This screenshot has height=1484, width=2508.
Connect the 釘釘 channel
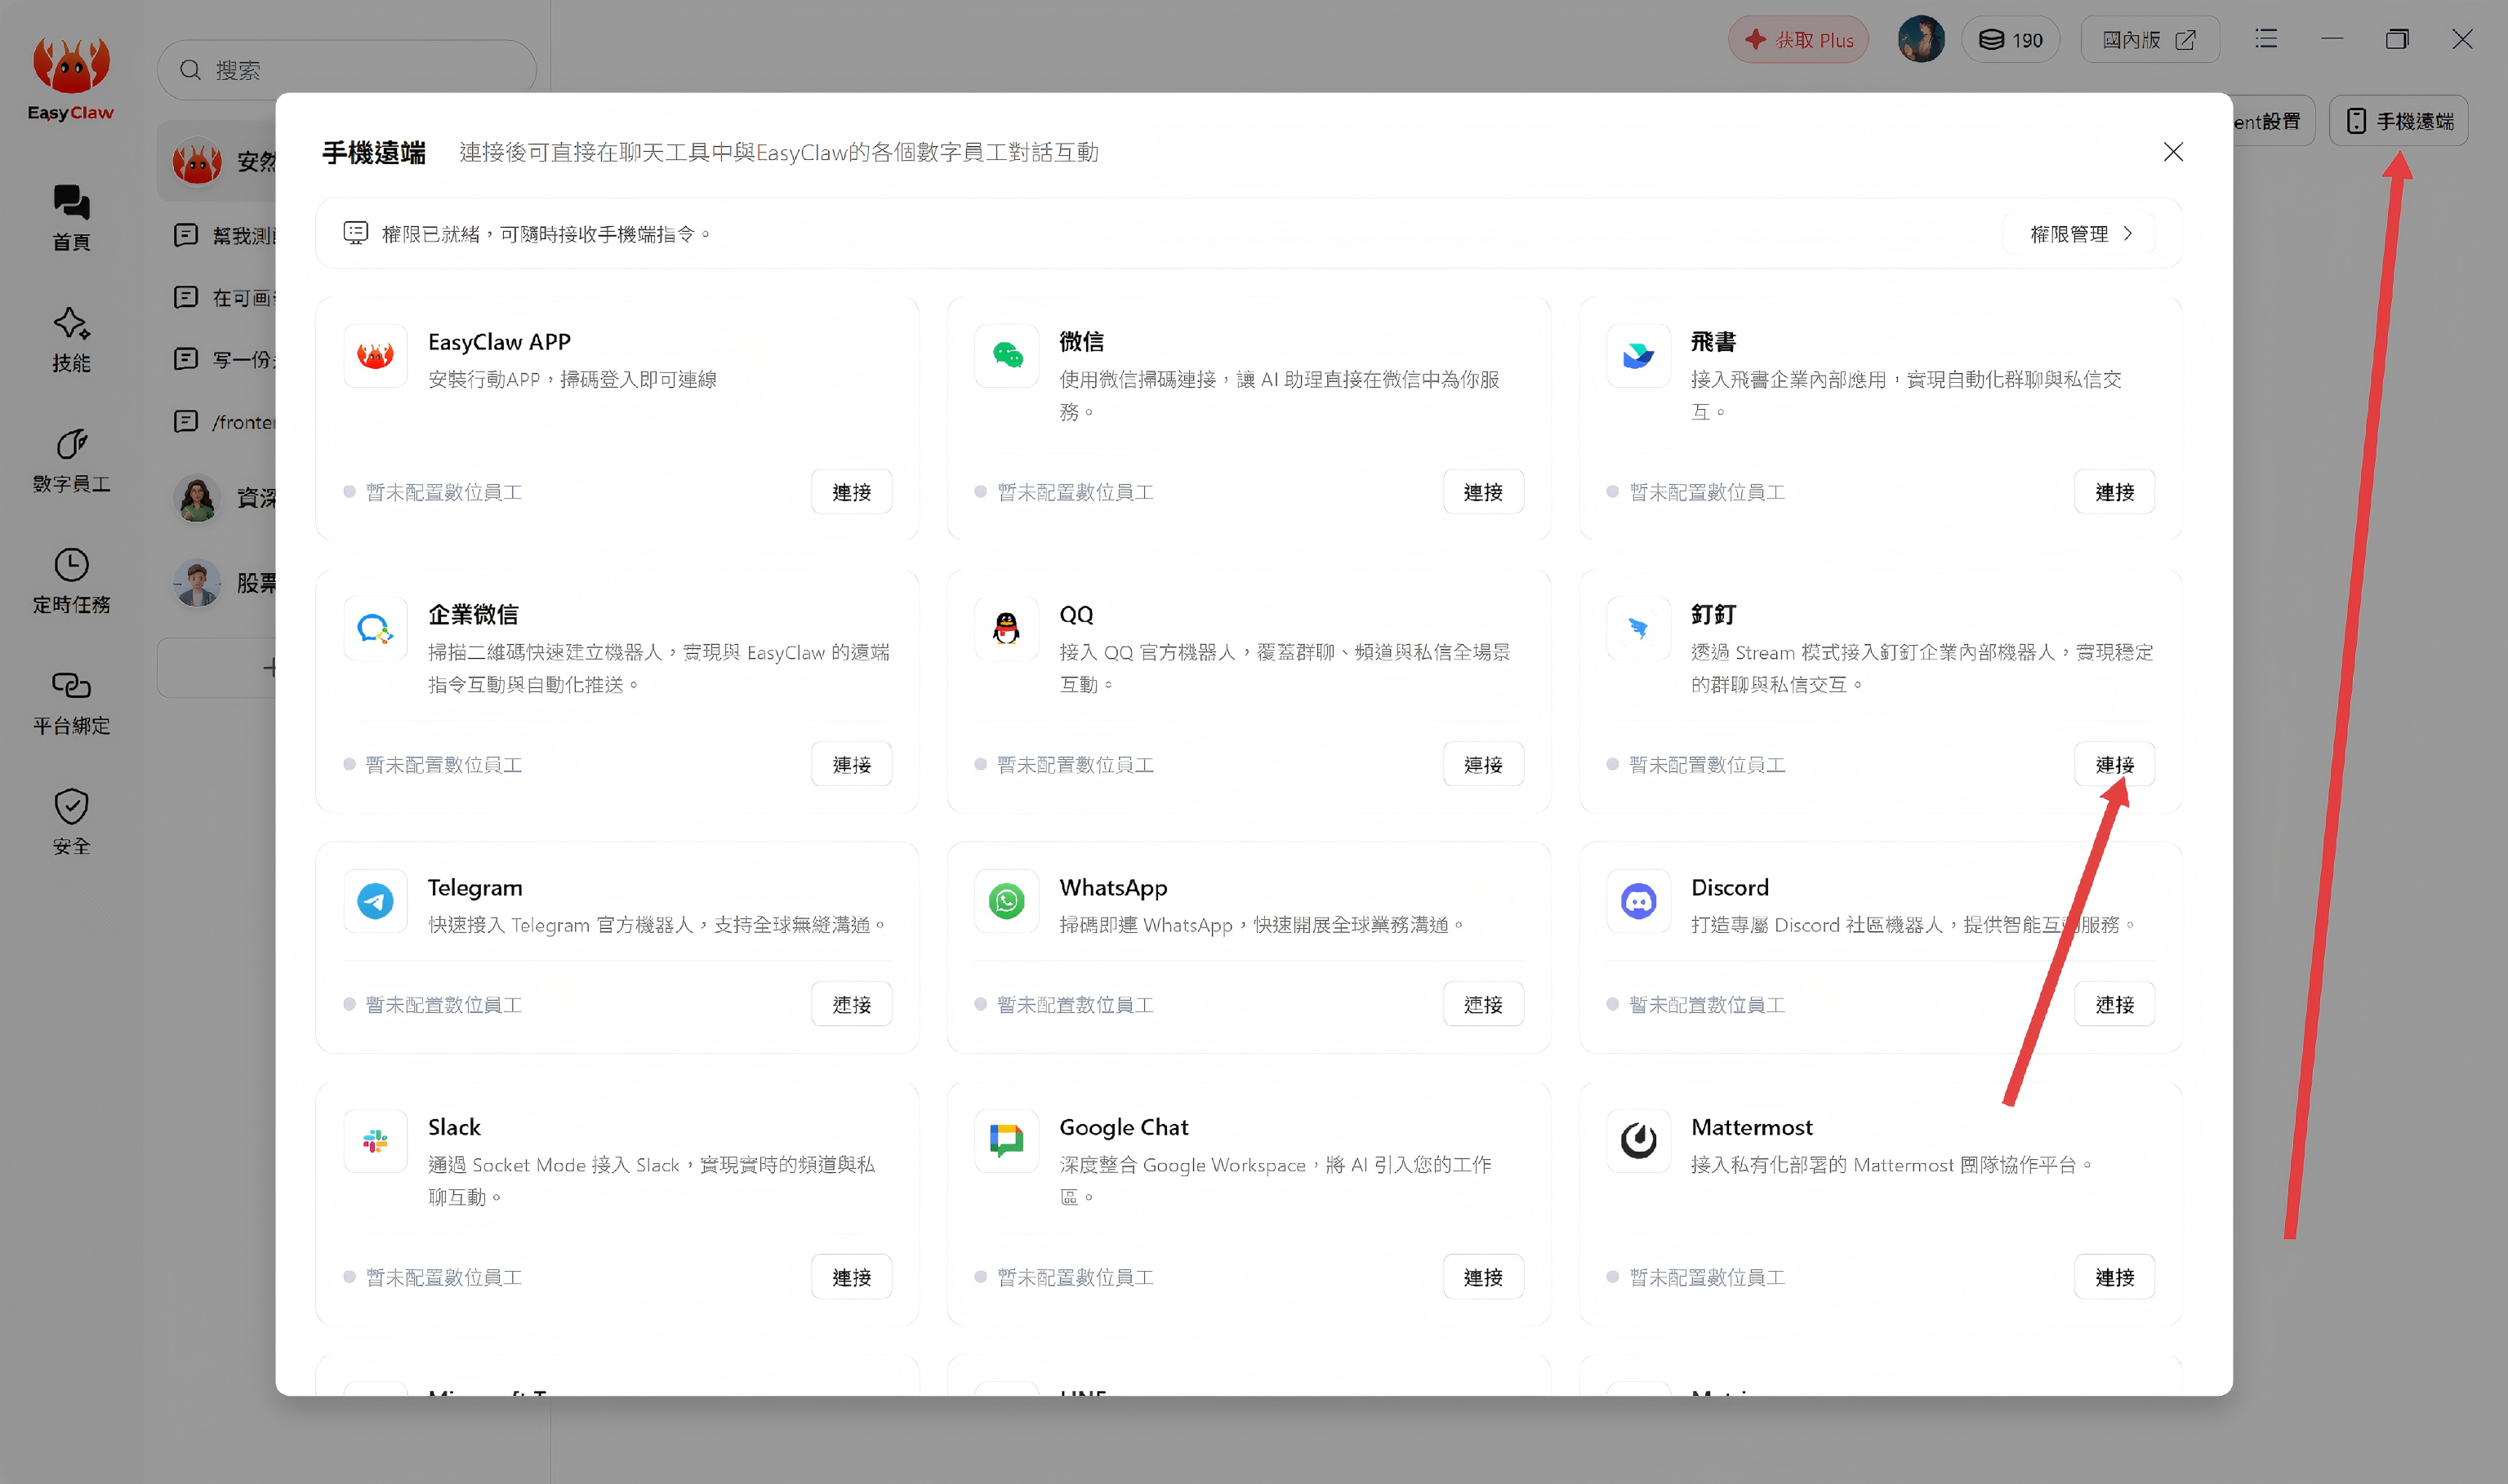2114,765
